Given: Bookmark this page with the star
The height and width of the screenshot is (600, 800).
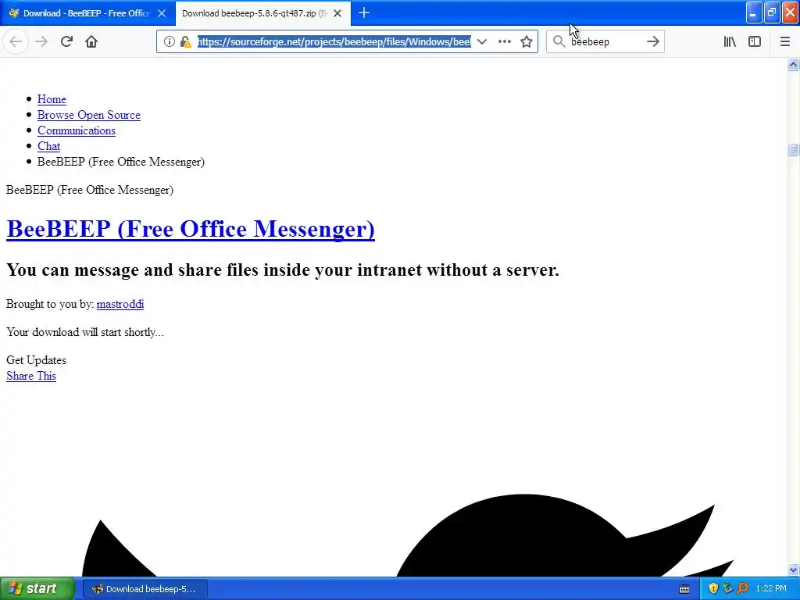Looking at the screenshot, I should pyautogui.click(x=527, y=41).
